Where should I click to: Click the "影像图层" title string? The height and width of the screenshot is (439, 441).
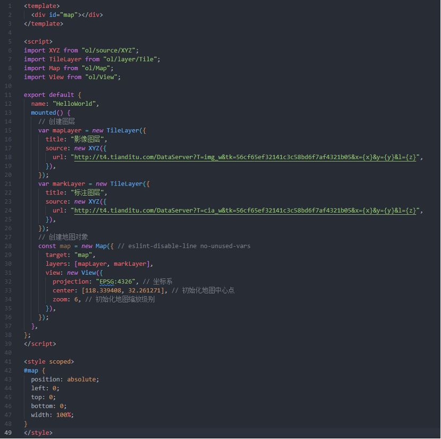pyautogui.click(x=87, y=139)
